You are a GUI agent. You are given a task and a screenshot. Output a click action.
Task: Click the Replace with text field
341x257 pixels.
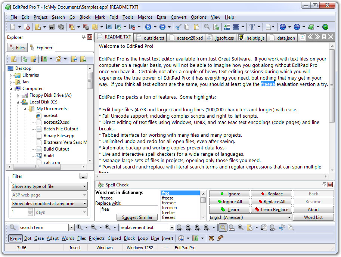pos(129,209)
